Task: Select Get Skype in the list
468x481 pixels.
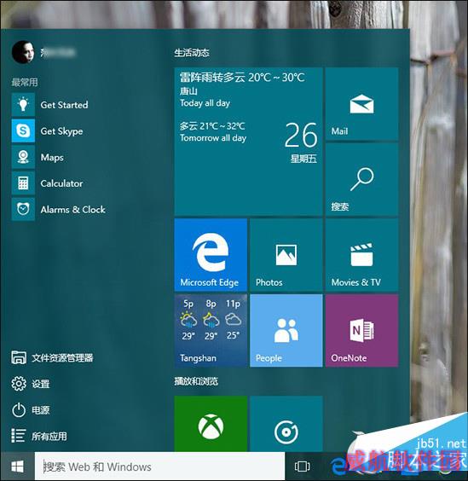Action: [x=61, y=131]
